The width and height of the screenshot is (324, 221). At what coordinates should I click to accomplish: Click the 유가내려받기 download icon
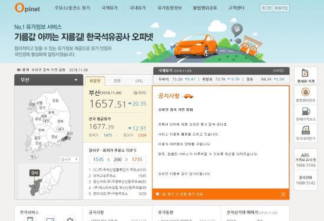tap(305, 133)
